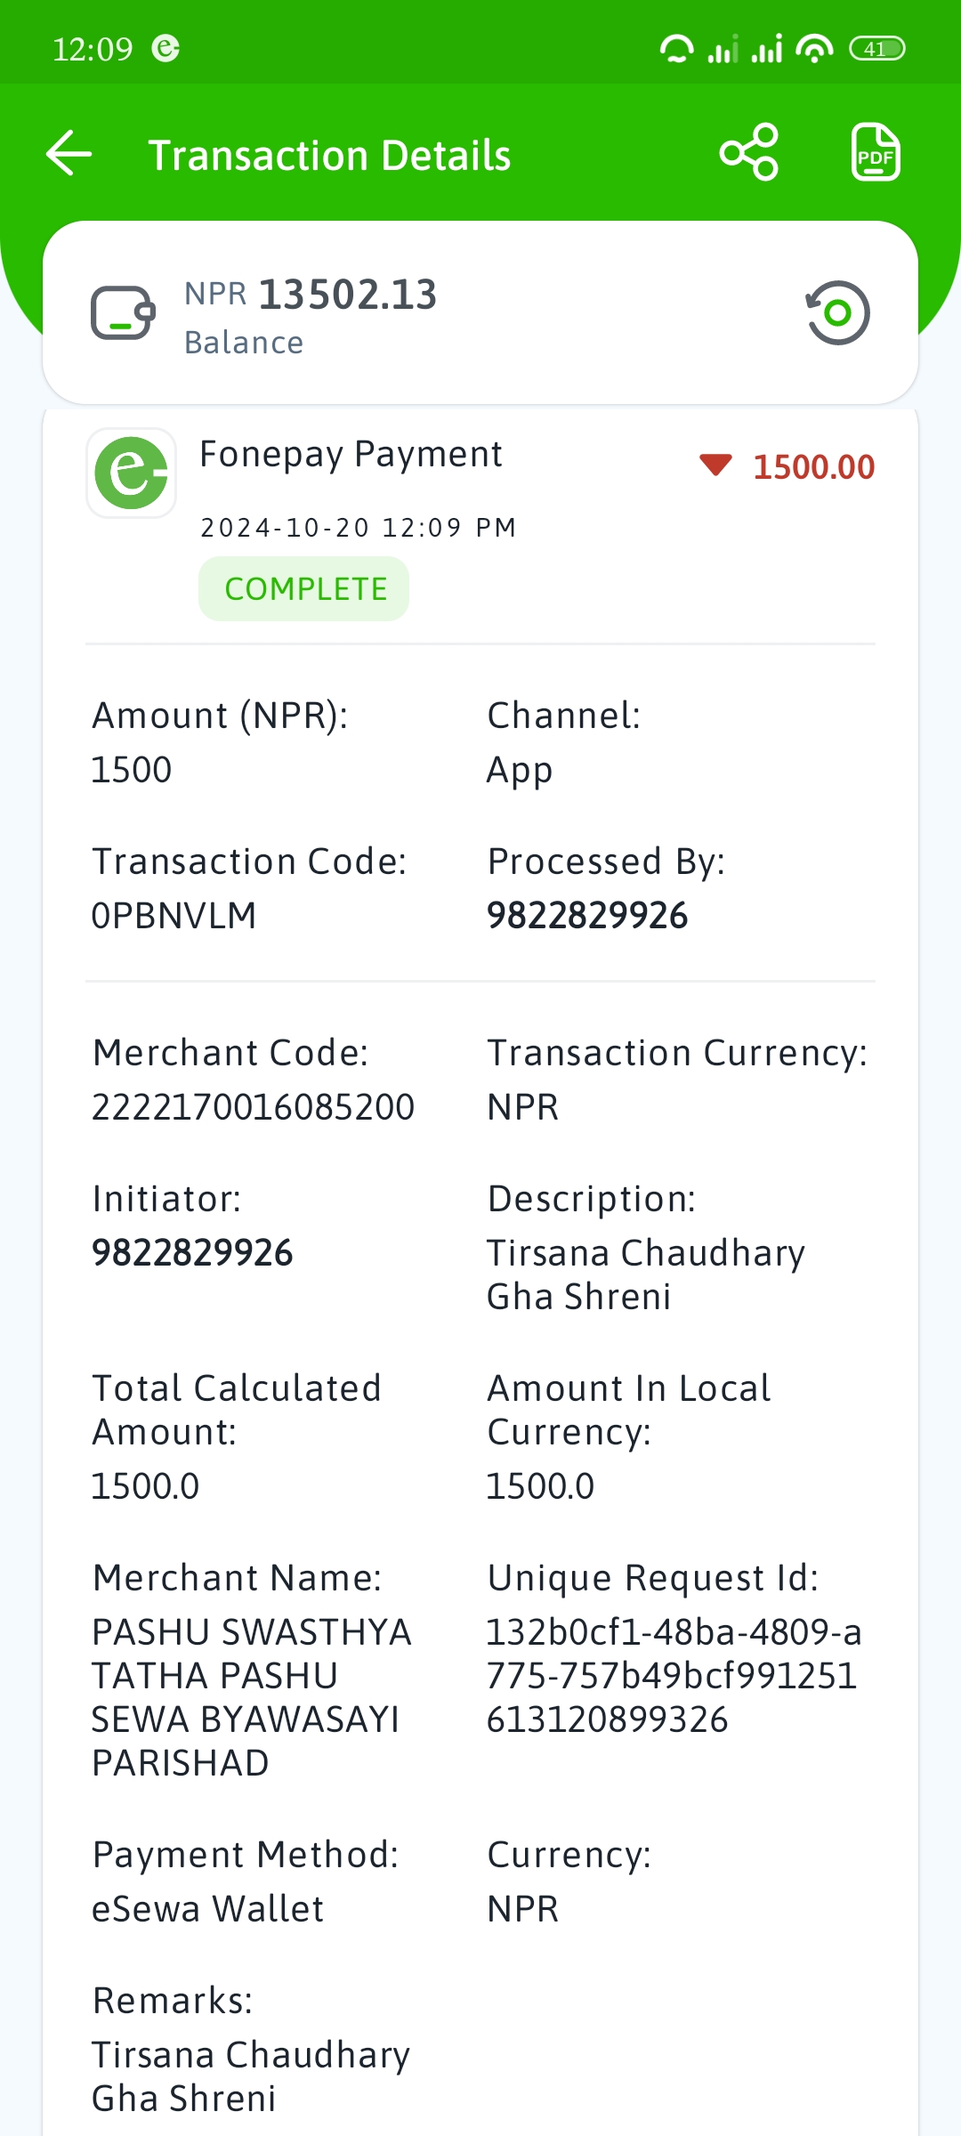The width and height of the screenshot is (961, 2136).
Task: Tap the Wi-Fi status bar icon
Action: (x=814, y=48)
